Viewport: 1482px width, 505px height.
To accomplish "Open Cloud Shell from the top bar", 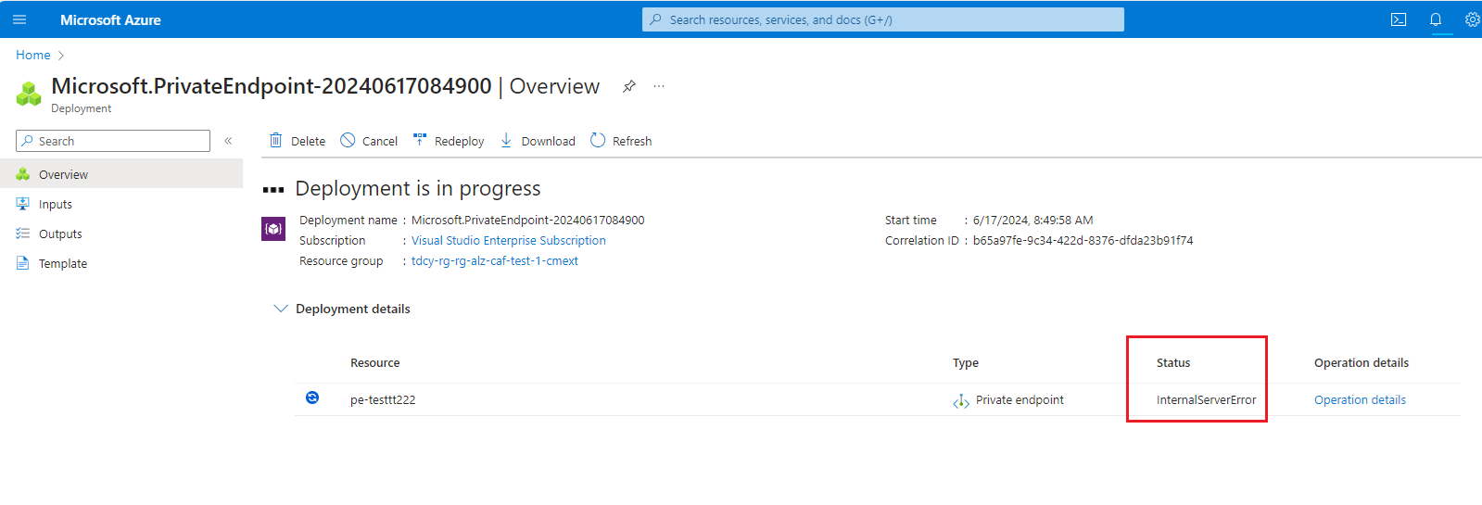I will coord(1399,19).
